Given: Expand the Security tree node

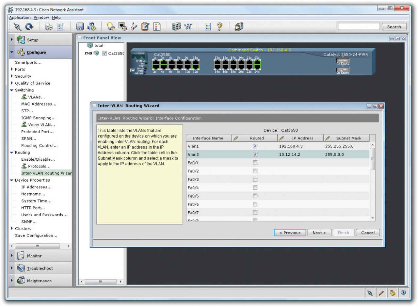Looking at the screenshot, I should point(12,76).
